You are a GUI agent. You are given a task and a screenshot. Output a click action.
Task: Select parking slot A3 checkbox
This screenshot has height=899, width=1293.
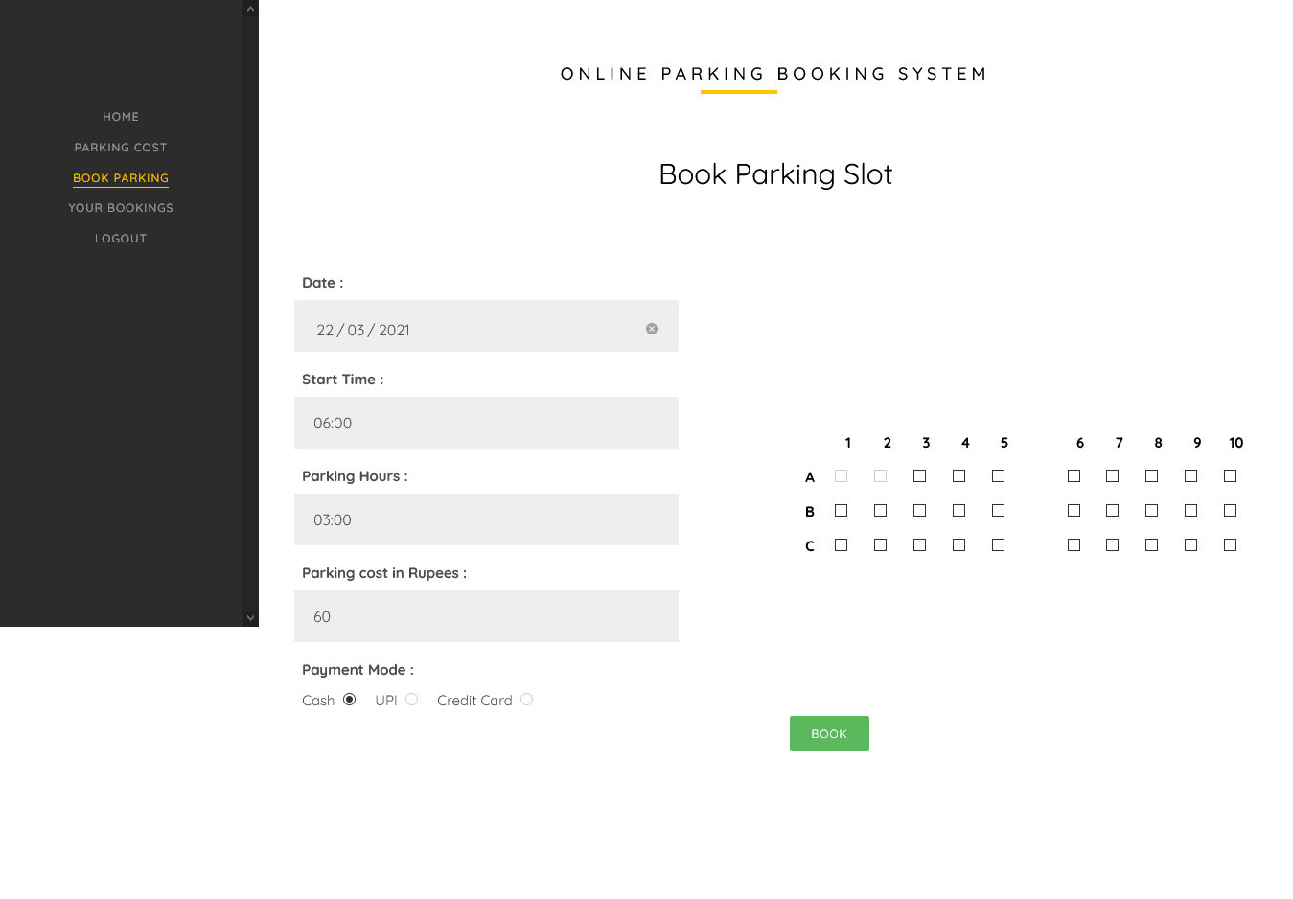click(x=919, y=476)
